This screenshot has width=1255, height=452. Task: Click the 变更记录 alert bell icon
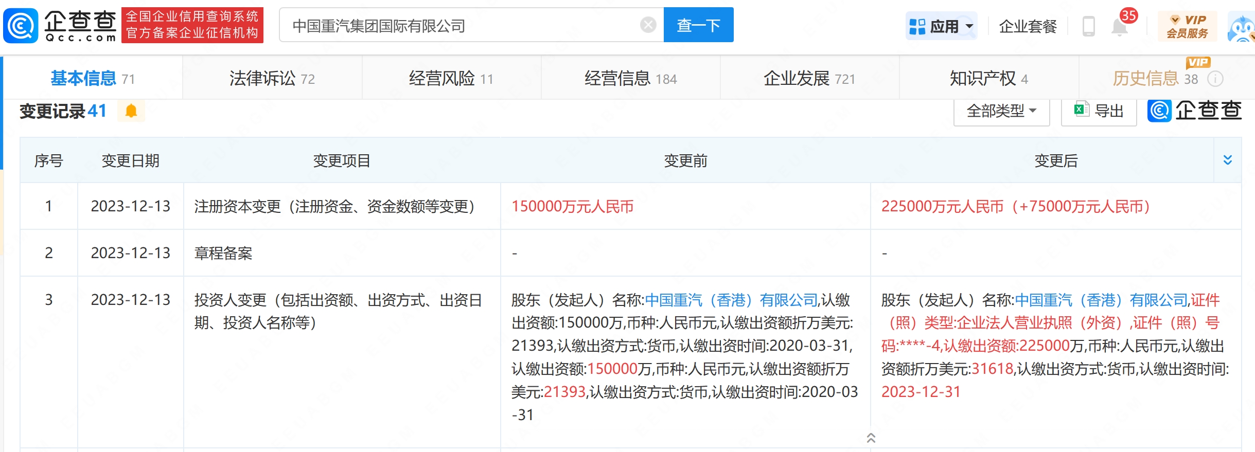[x=131, y=111]
